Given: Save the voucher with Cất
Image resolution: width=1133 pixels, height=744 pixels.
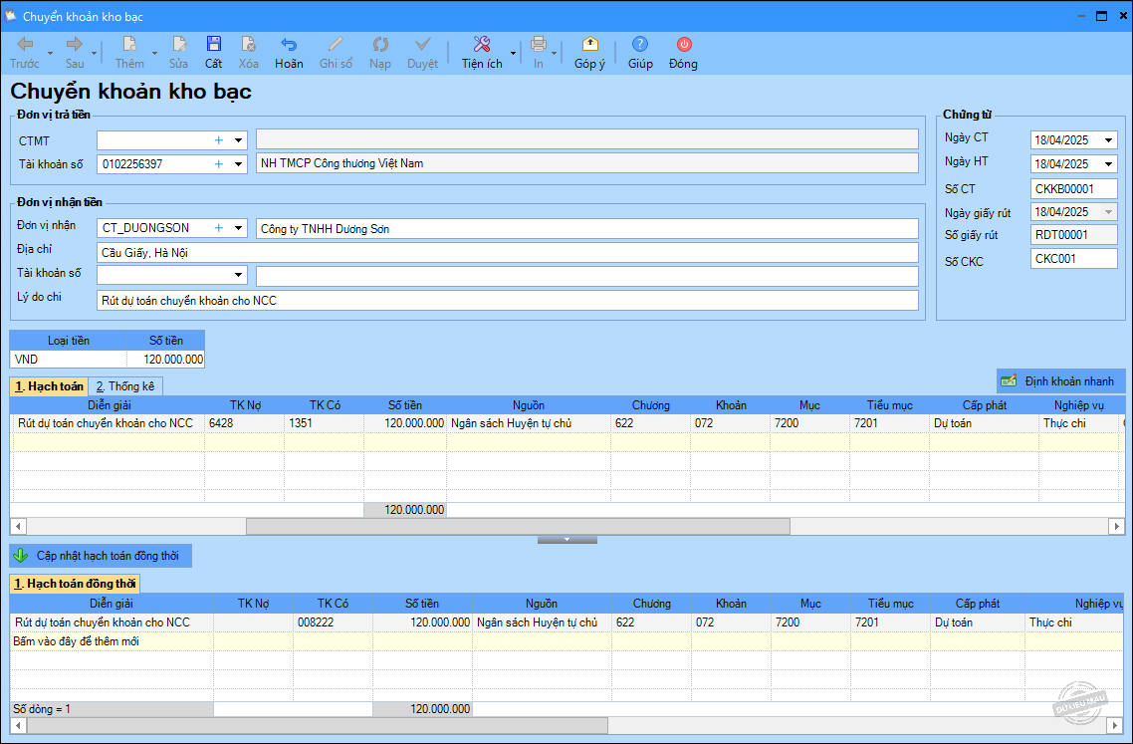Looking at the screenshot, I should (214, 53).
